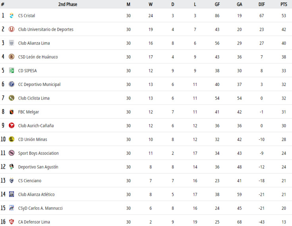
Task: Click the CSyD Carlos A. Mannucci crest
Action: tap(12, 208)
